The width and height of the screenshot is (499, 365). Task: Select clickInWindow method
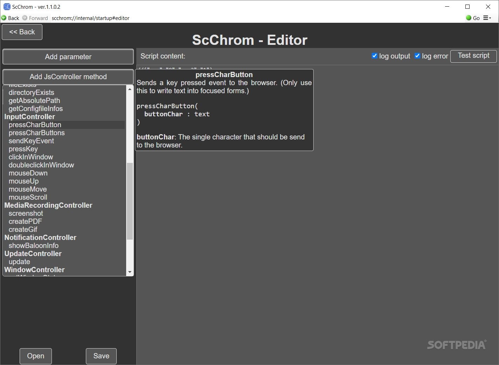(31, 157)
